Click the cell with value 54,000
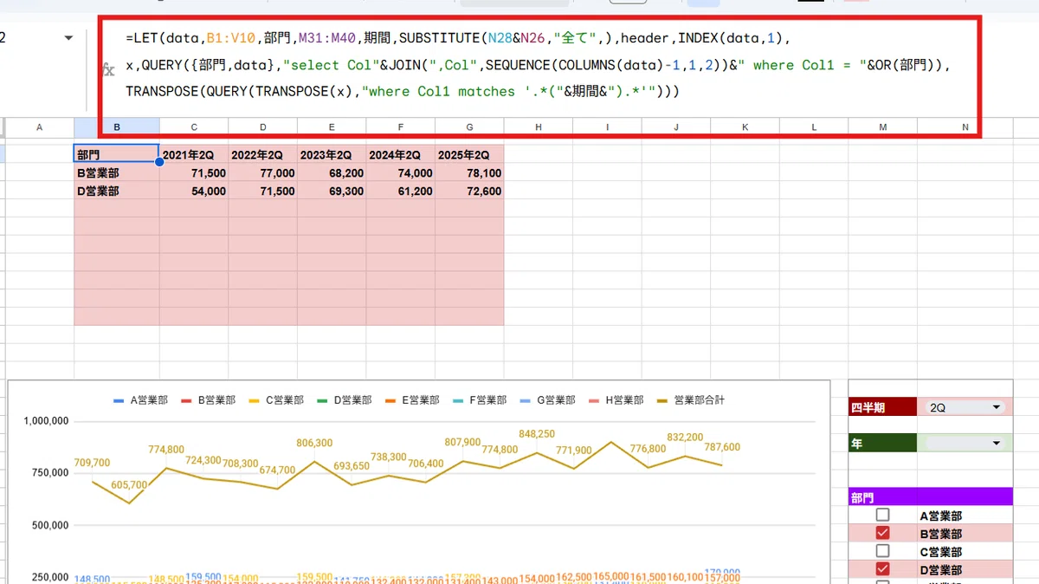 [194, 191]
